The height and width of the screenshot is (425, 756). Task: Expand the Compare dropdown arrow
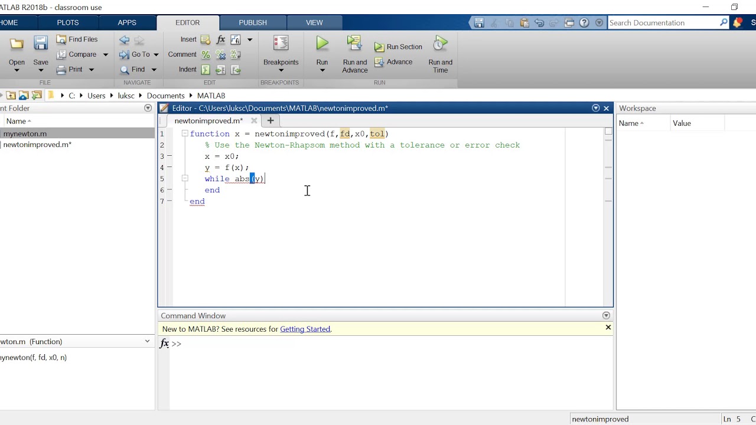coord(105,54)
